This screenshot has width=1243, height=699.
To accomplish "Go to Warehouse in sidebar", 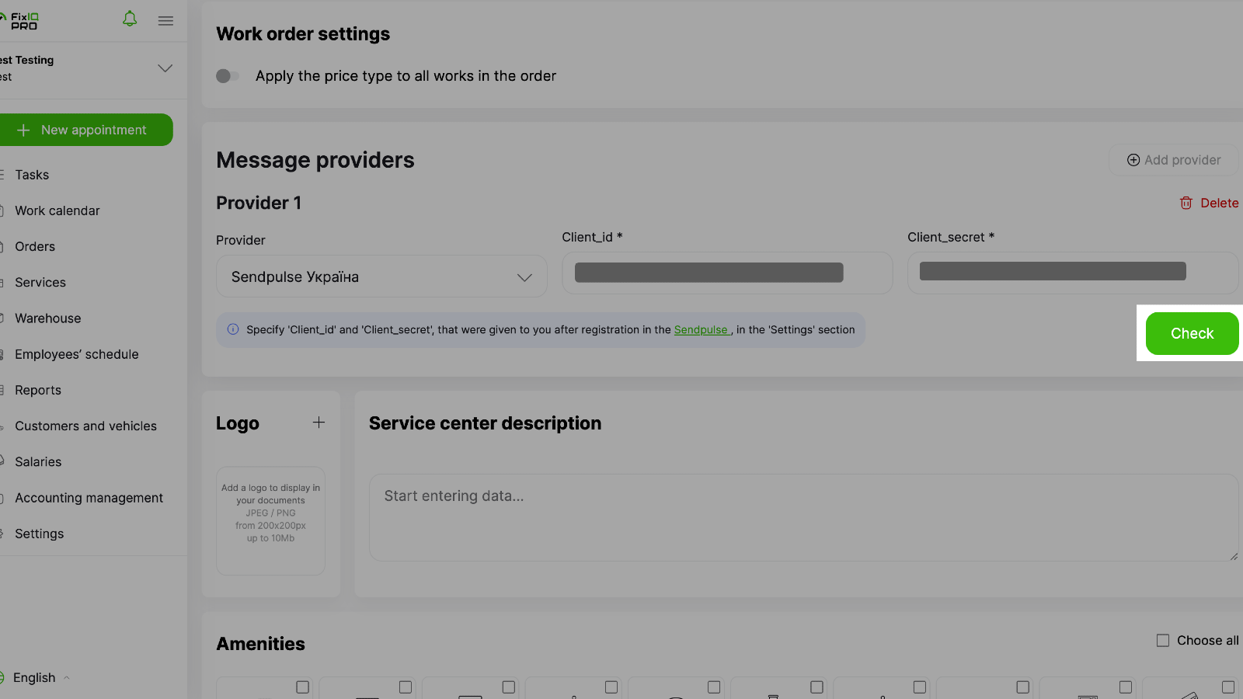I will [x=48, y=318].
